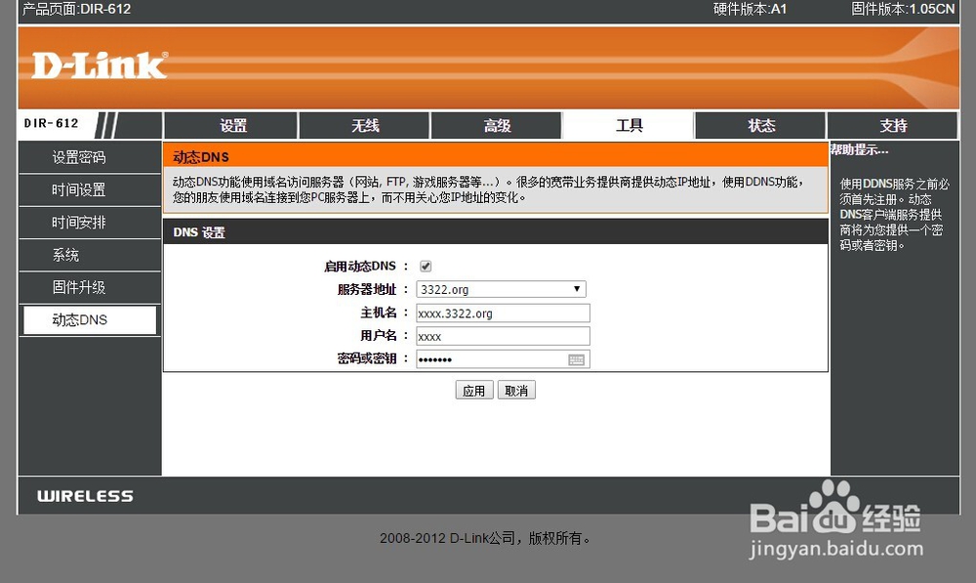976x583 pixels.
Task: Open 固件升级 sidebar entry
Action: point(90,287)
